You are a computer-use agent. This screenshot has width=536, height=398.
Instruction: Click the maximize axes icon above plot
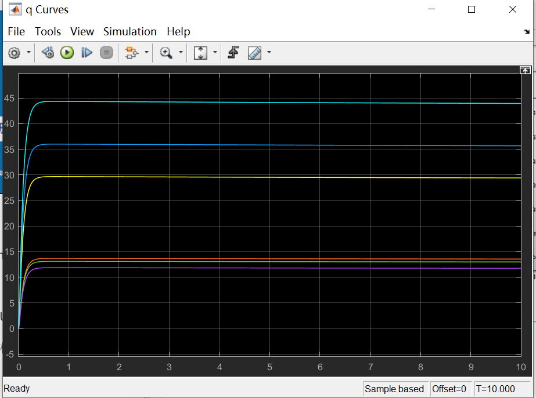click(525, 70)
